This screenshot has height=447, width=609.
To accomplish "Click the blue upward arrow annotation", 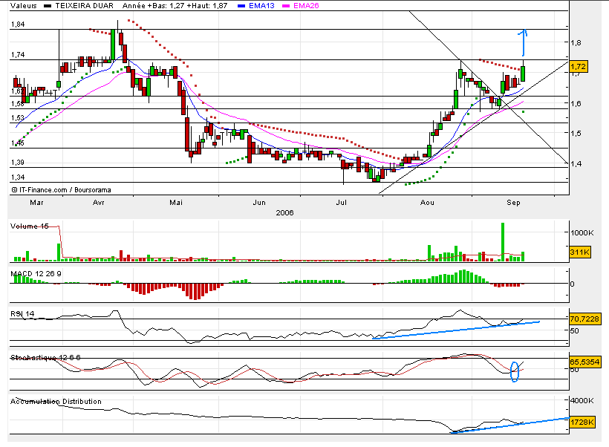I will tap(522, 42).
